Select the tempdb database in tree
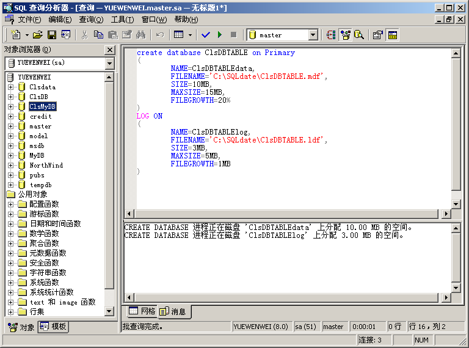The height and width of the screenshot is (348, 469). click(x=41, y=185)
